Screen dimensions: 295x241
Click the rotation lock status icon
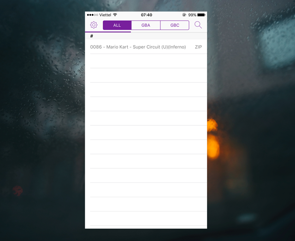(x=184, y=15)
